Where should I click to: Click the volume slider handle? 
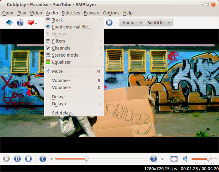(208, 159)
